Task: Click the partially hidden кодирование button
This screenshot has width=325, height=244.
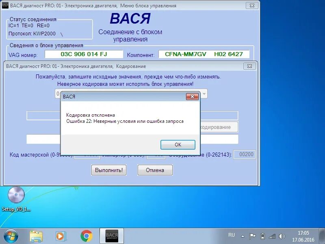Action: click(x=219, y=127)
